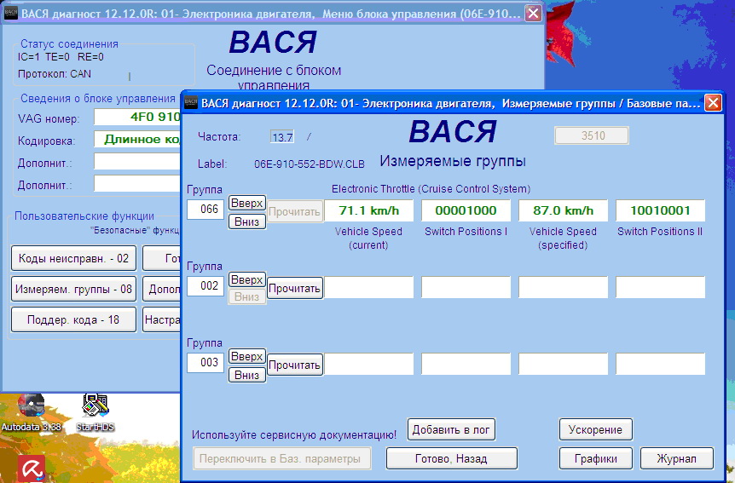
Task: Click the Switch Positions II value 10010001
Action: point(661,210)
